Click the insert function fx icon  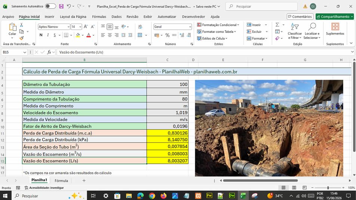pyautogui.click(x=49, y=52)
